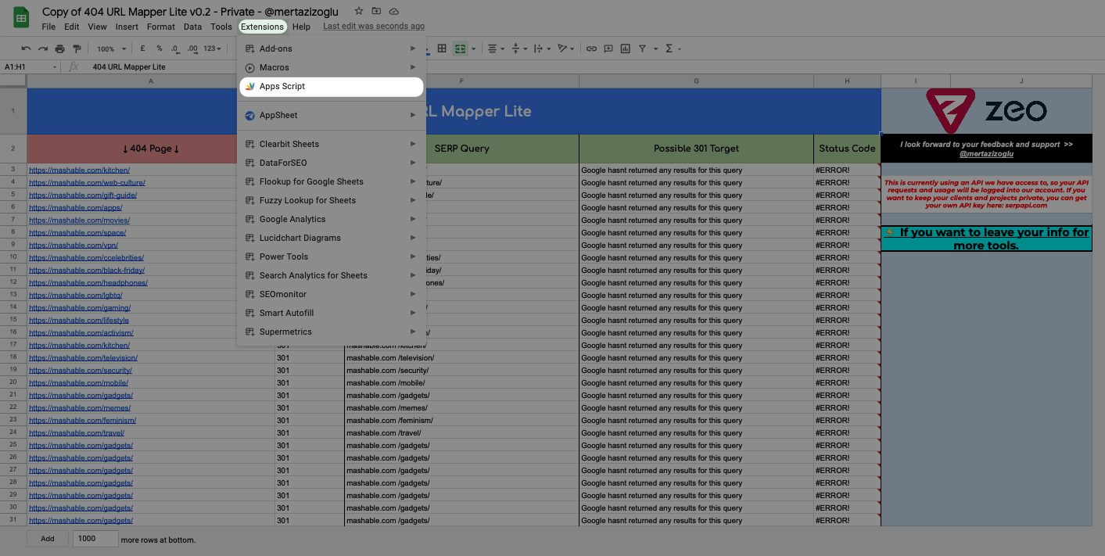Screen dimensions: 1105x556
Task: Open the Data menu
Action: click(x=192, y=27)
